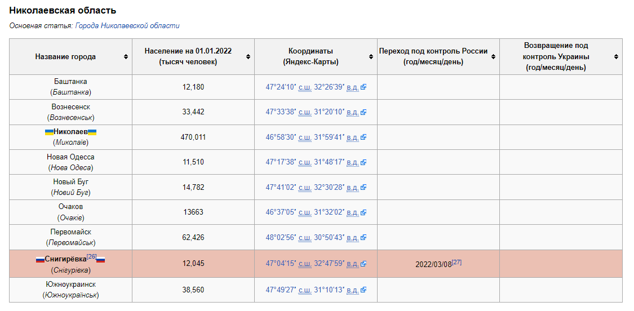Click external link icon in Вознесенск row
The height and width of the screenshot is (311, 634).
point(363,112)
